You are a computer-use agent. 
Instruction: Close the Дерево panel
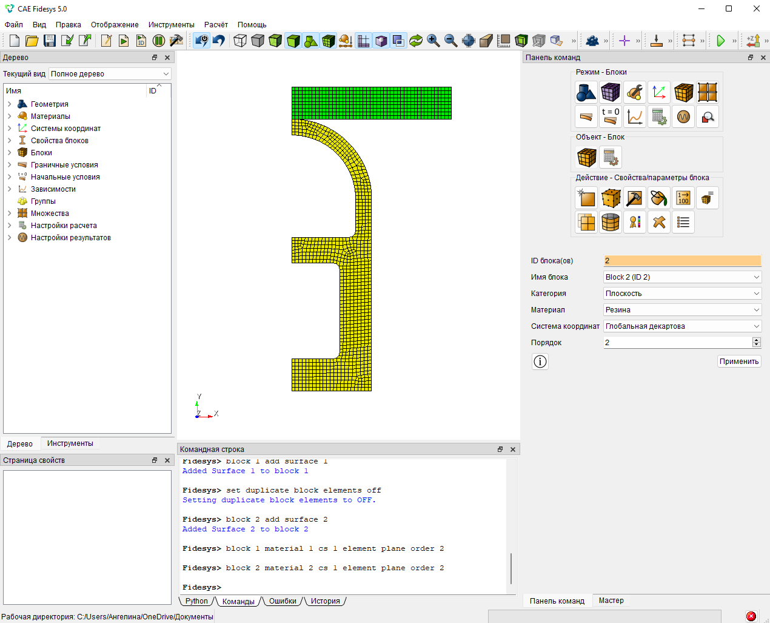pyautogui.click(x=167, y=58)
